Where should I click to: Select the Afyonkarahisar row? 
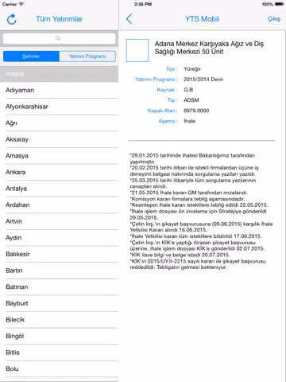click(x=60, y=107)
